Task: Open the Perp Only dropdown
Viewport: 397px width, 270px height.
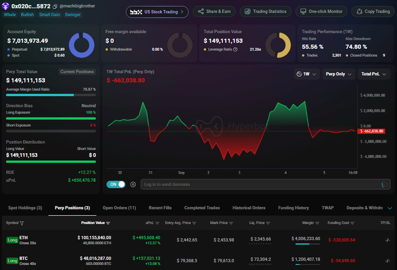Action: (x=339, y=74)
